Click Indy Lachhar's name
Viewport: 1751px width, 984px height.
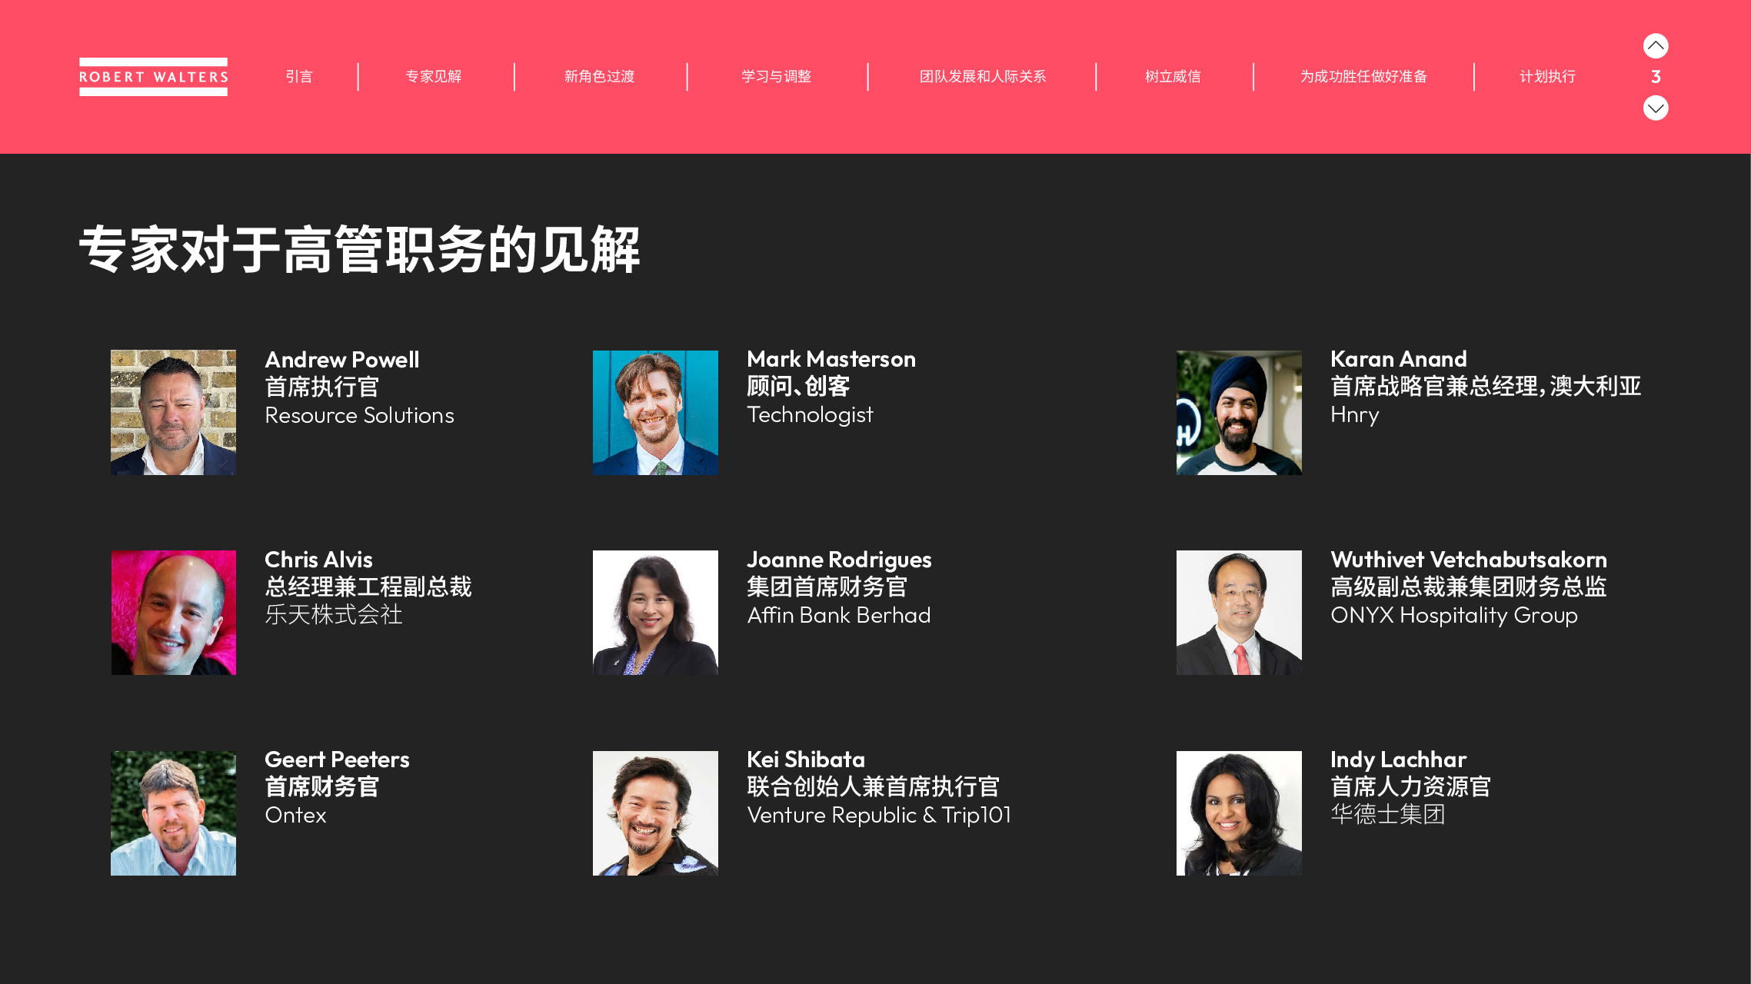click(x=1399, y=760)
